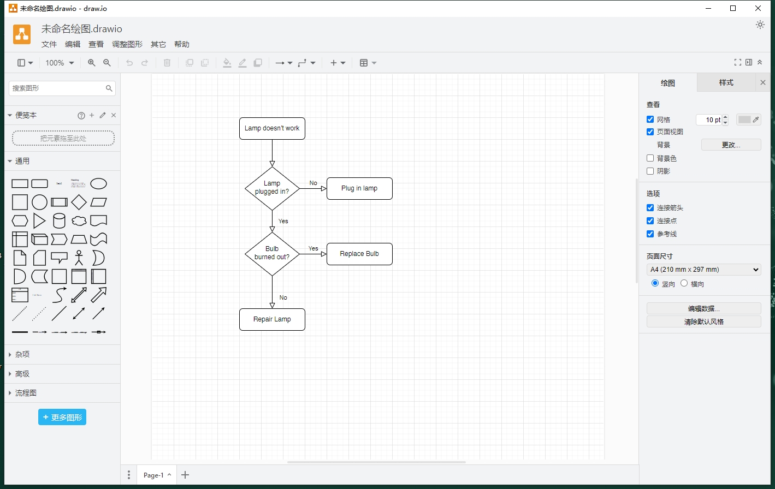This screenshot has width=775, height=489.
Task: Click the undo arrow icon
Action: pyautogui.click(x=129, y=63)
